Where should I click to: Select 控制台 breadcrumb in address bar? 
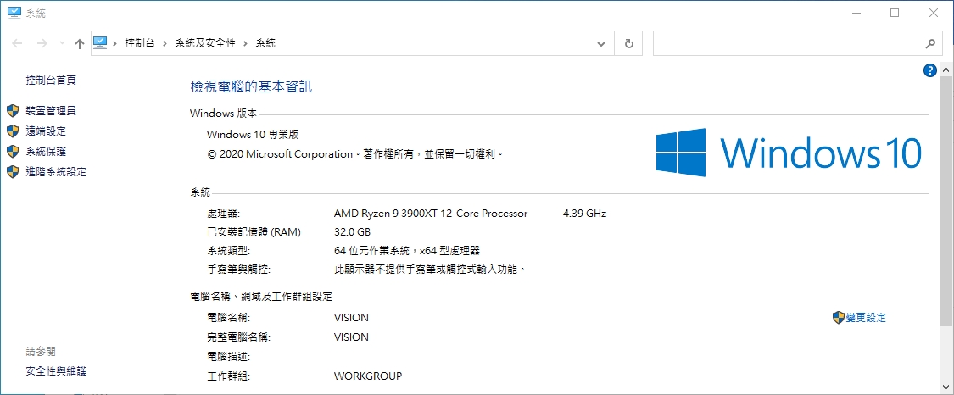(x=139, y=43)
